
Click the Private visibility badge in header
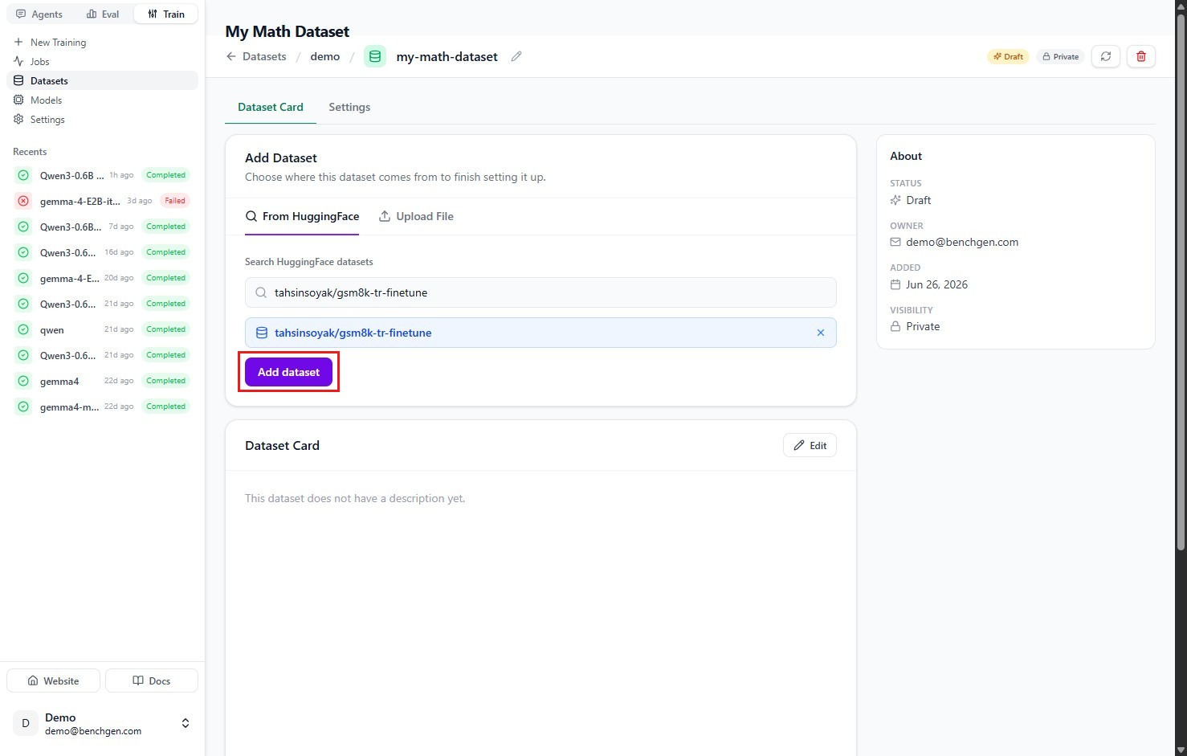click(1060, 56)
